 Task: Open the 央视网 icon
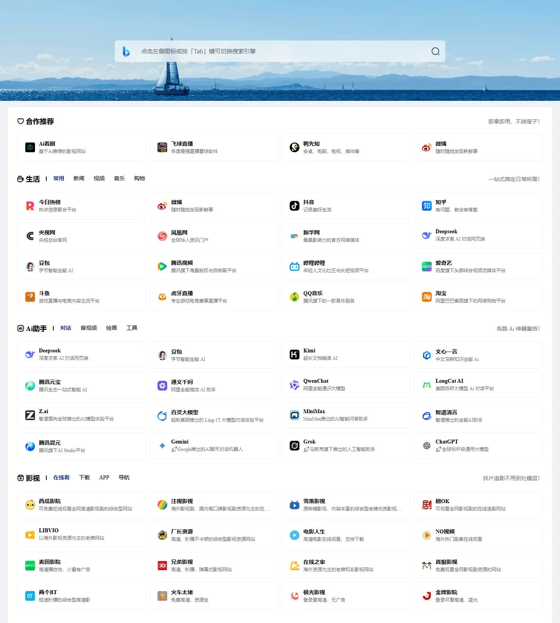pos(30,236)
